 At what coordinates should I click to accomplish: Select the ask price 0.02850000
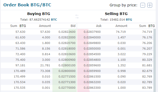[92, 49]
